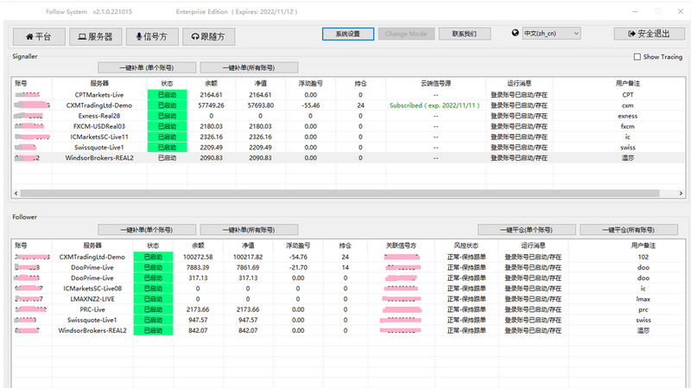This screenshot has height=388, width=691.
Task: Click the 联系我们 contact us button
Action: coord(465,34)
